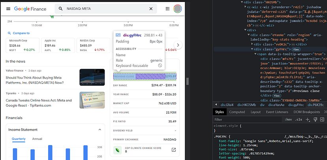Collapse the div class gyFHrc node
Screen dimensions: 327x160
click(253, 49)
